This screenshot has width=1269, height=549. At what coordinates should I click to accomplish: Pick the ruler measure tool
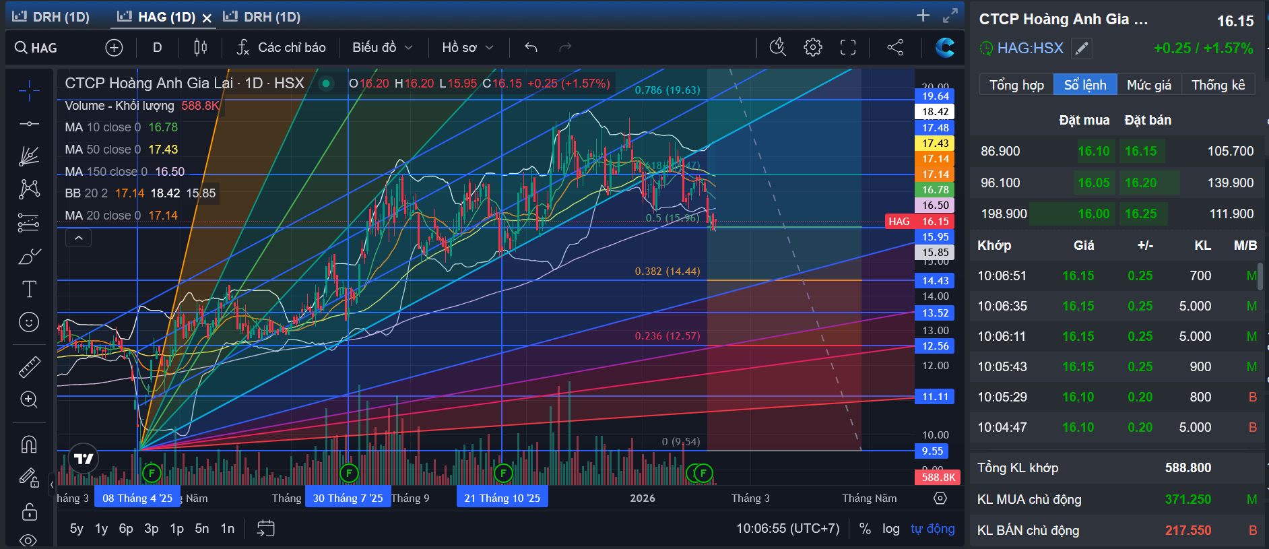pyautogui.click(x=29, y=366)
